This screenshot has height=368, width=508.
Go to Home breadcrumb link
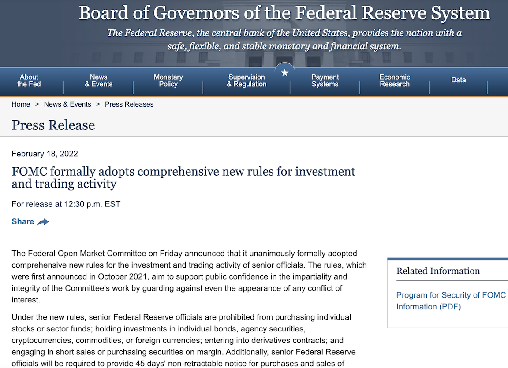(x=21, y=104)
